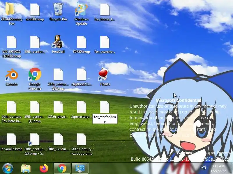
Task: Open the Windows Start menu orb
Action: [8, 168]
